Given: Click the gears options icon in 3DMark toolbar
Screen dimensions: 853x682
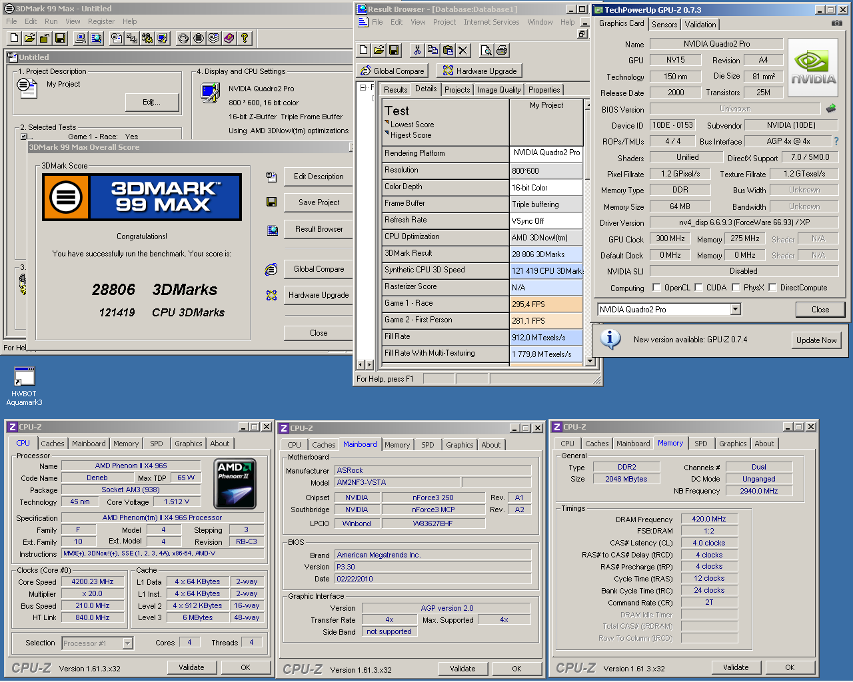Looking at the screenshot, I should pos(147,39).
